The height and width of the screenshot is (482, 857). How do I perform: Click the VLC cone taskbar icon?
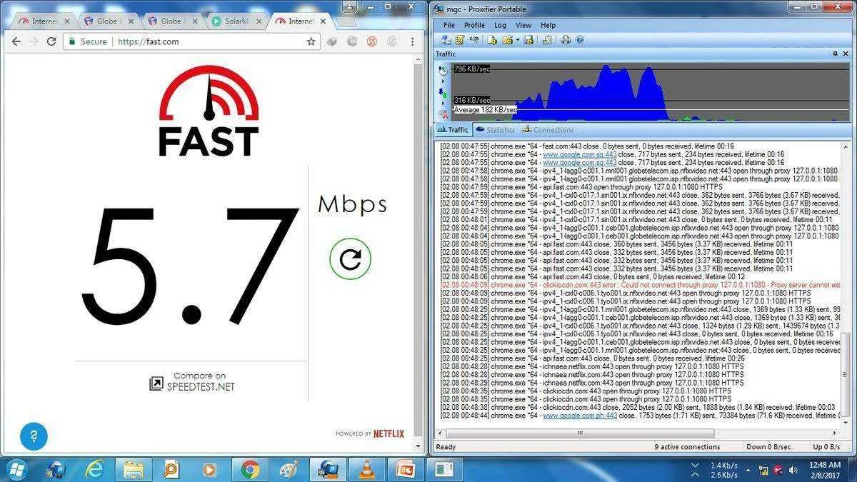click(x=366, y=469)
